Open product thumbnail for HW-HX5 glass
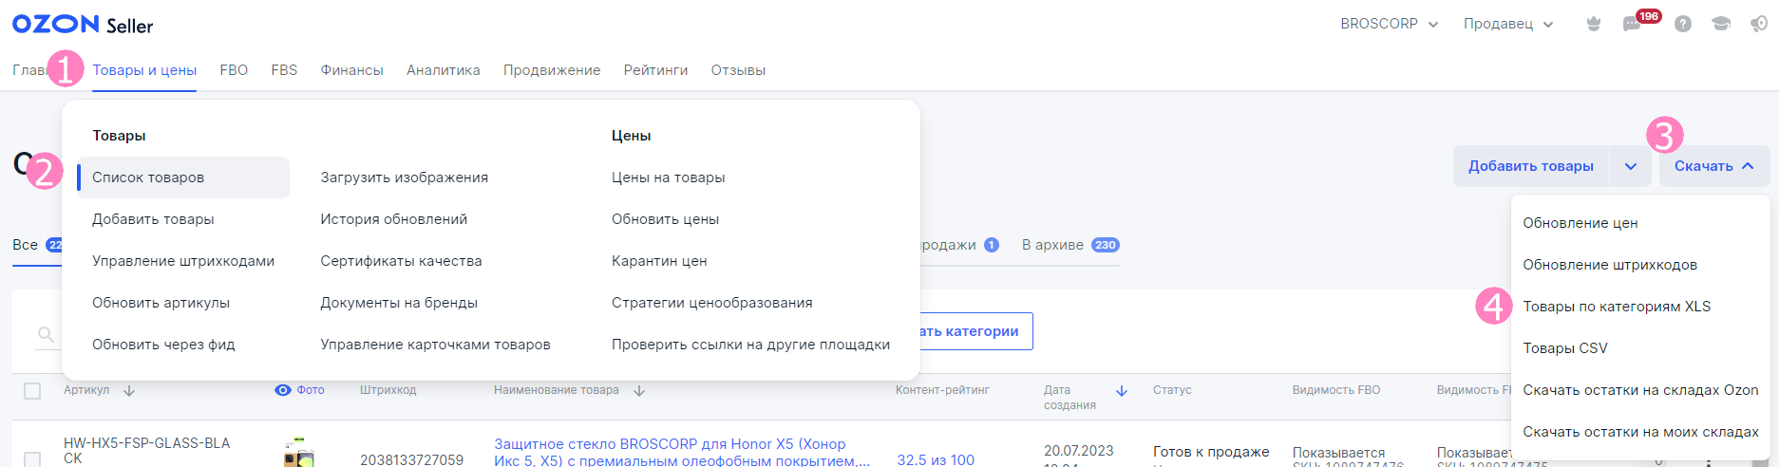This screenshot has width=1779, height=467. point(299,452)
